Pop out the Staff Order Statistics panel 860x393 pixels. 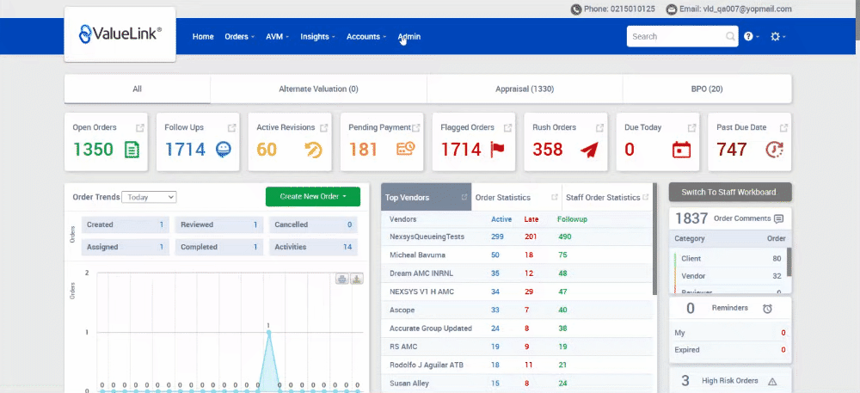point(646,197)
